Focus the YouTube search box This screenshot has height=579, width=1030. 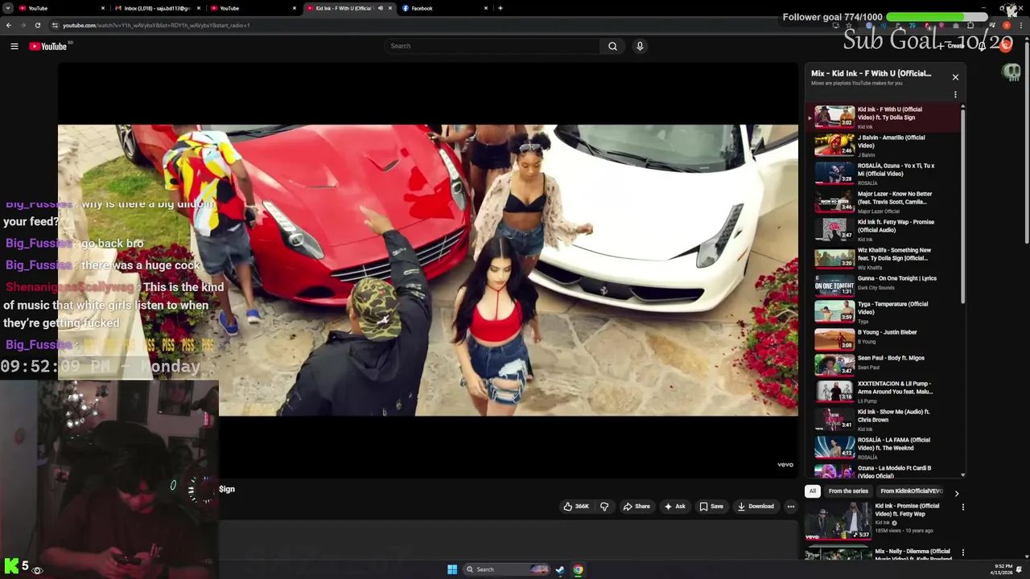click(492, 46)
